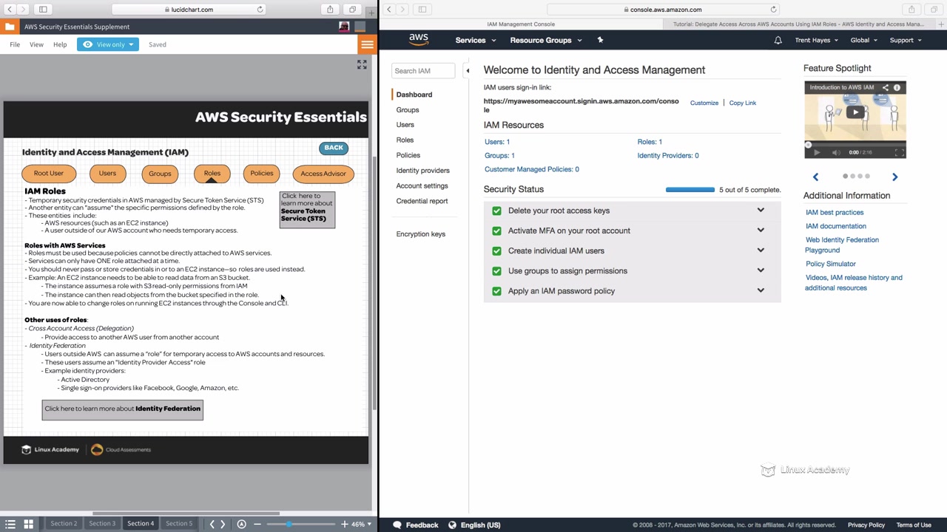
Task: Open AWS notifications bell
Action: [778, 40]
